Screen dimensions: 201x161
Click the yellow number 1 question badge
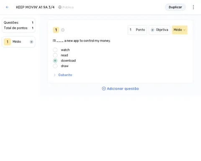coord(56,30)
